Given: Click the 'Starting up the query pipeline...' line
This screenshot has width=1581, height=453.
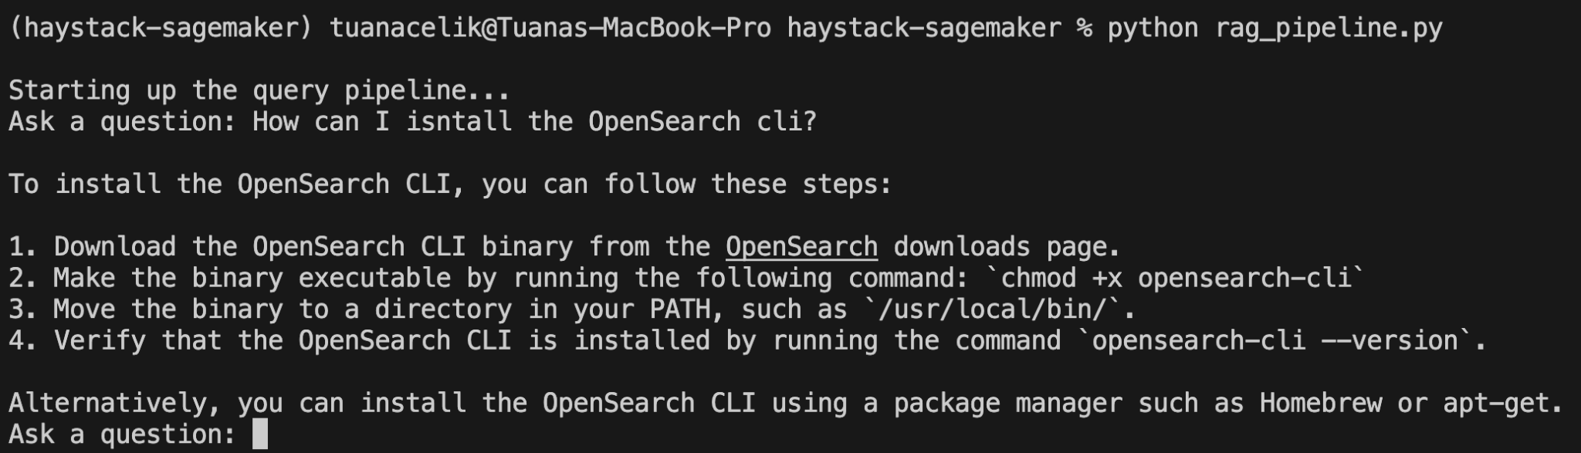Looking at the screenshot, I should (x=259, y=91).
